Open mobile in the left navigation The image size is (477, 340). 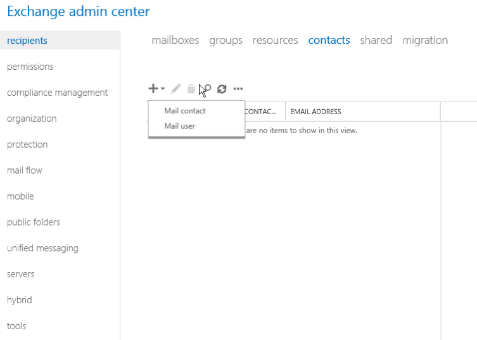(x=20, y=196)
